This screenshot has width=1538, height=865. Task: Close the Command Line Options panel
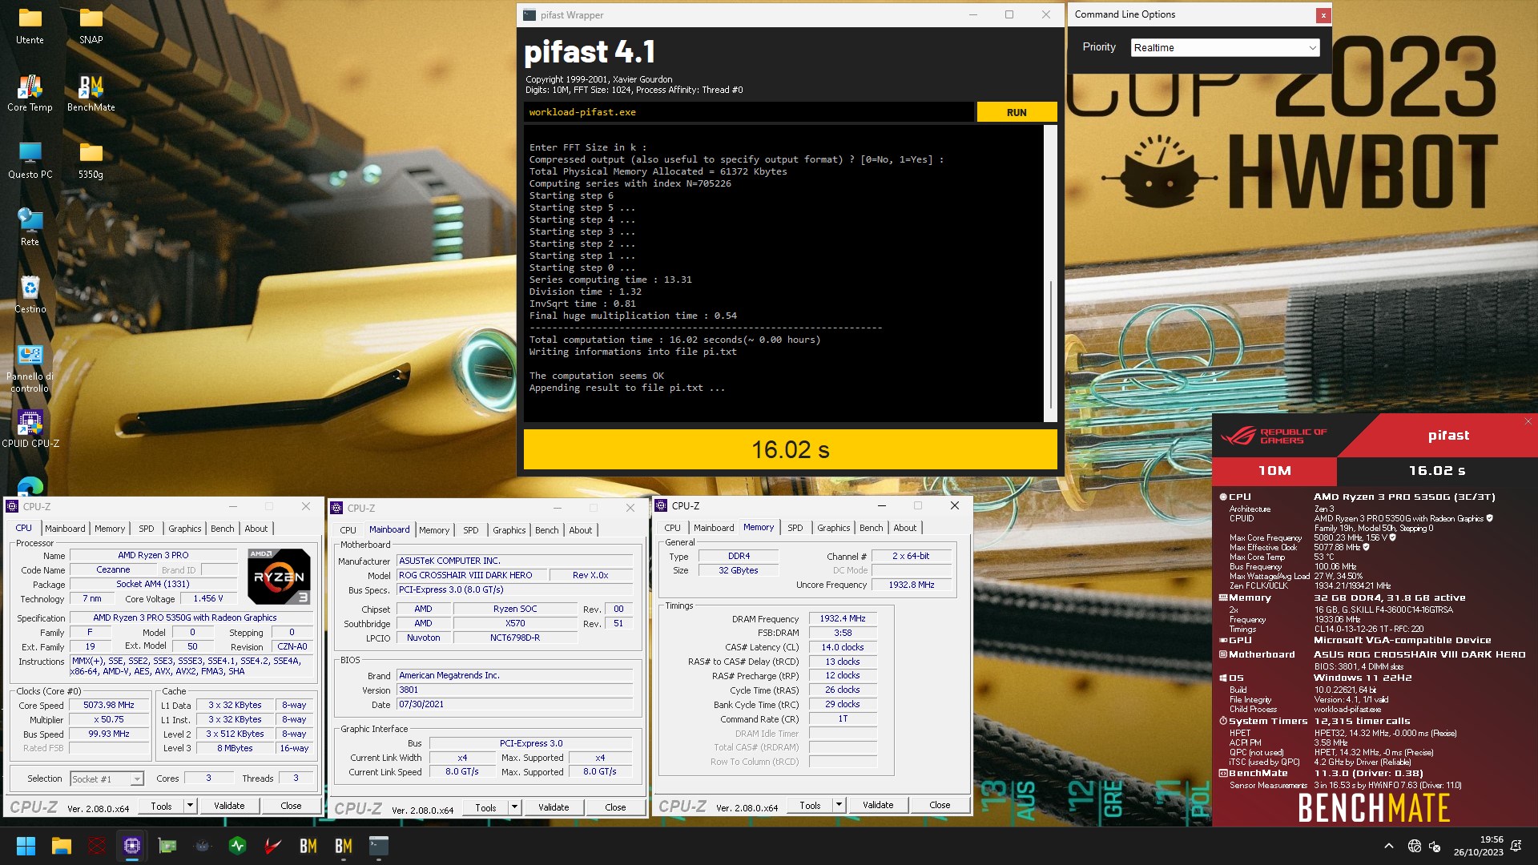(x=1323, y=15)
